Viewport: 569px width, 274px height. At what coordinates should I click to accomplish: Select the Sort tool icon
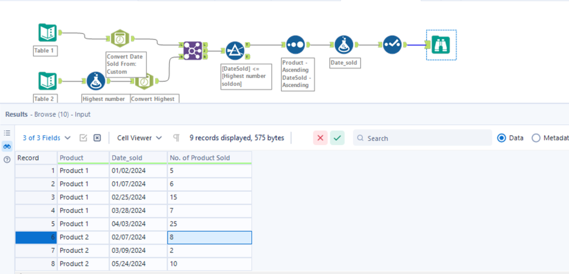click(x=295, y=44)
